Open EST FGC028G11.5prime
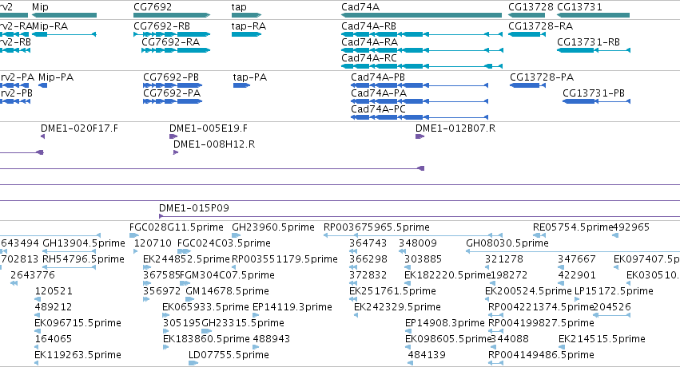Viewport: 680px width, 367px height. click(134, 235)
